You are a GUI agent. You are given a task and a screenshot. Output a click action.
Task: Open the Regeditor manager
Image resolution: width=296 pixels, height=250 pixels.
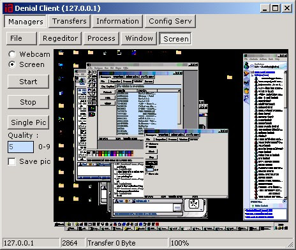click(60, 38)
